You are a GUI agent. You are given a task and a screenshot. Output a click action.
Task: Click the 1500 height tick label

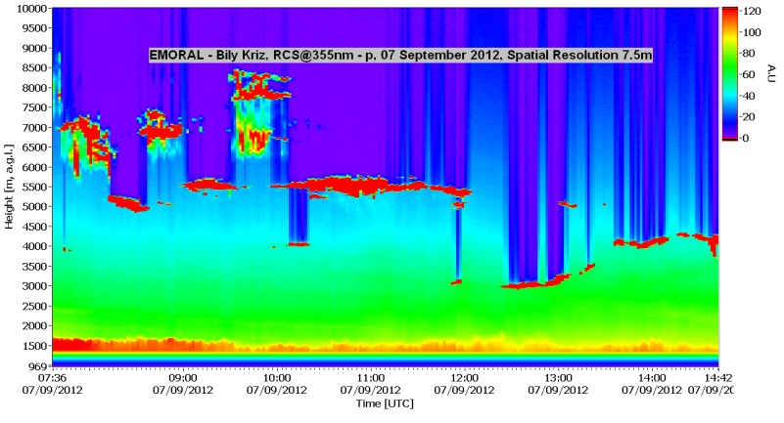point(30,346)
